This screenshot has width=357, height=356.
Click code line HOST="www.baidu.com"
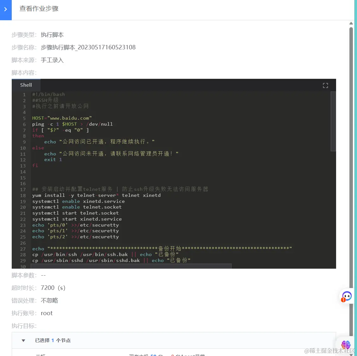click(62, 118)
